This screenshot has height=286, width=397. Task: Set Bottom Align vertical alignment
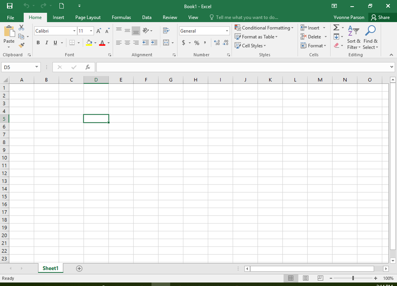136,31
